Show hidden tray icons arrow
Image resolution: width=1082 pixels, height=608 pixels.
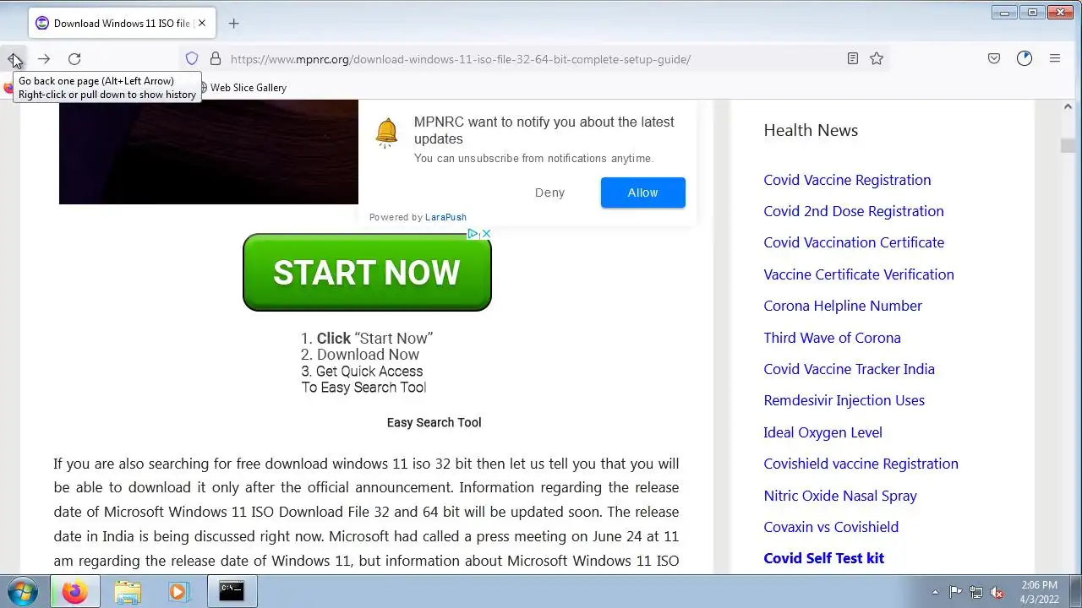(935, 592)
